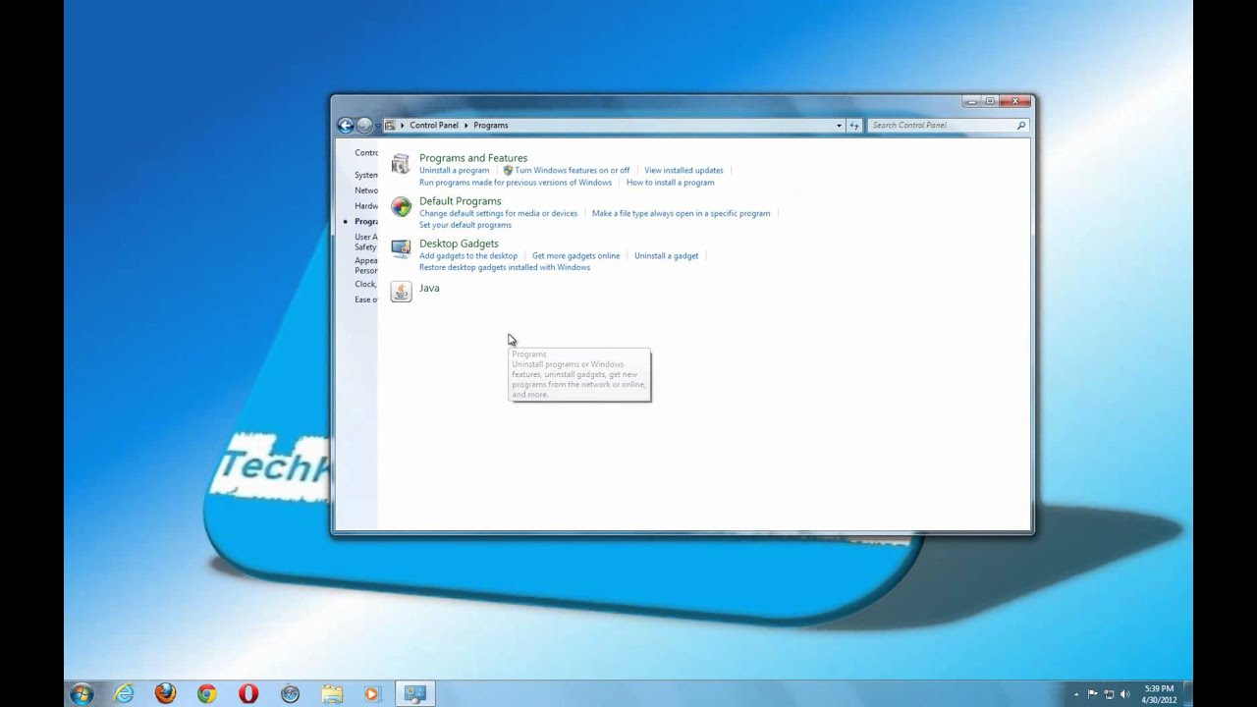Click the network tray icon
This screenshot has width=1257, height=707.
[x=1108, y=694]
